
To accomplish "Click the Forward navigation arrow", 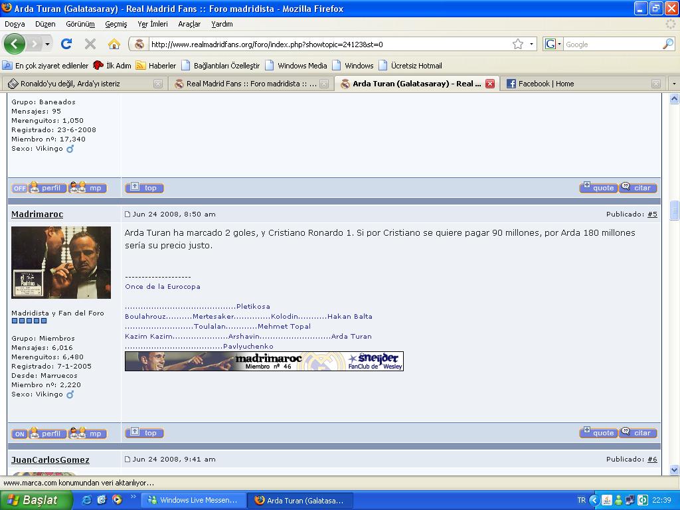I will (x=35, y=44).
